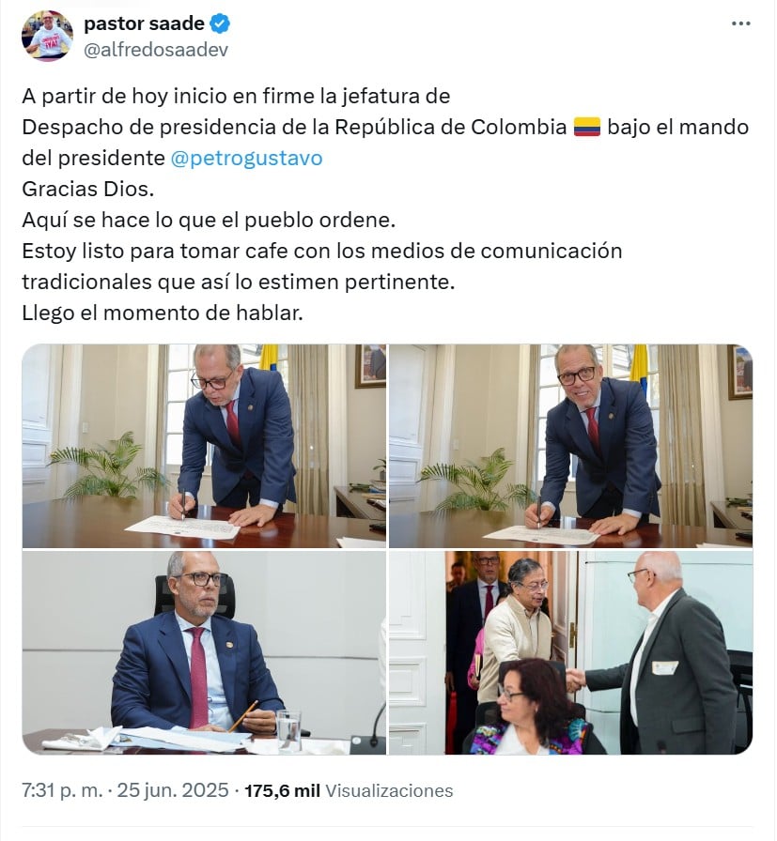Image resolution: width=777 pixels, height=841 pixels.
Task: Click the 175,6 mil view count
Action: point(283,790)
